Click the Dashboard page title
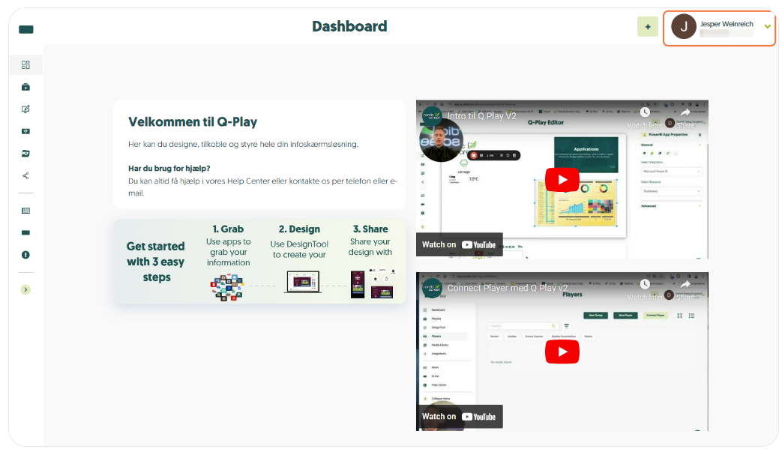This screenshot has width=782, height=449. pyautogui.click(x=349, y=26)
